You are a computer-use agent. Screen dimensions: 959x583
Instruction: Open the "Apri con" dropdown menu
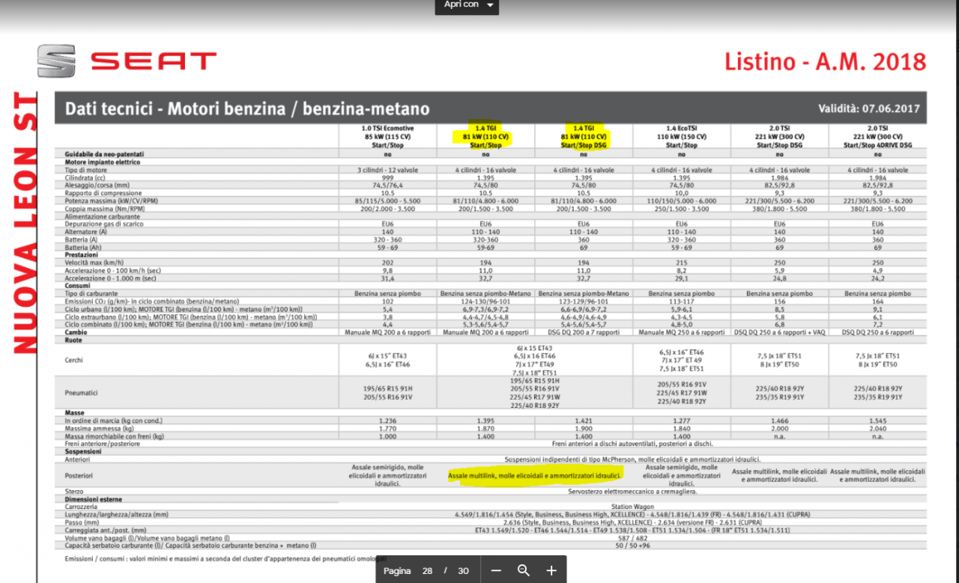coord(468,5)
